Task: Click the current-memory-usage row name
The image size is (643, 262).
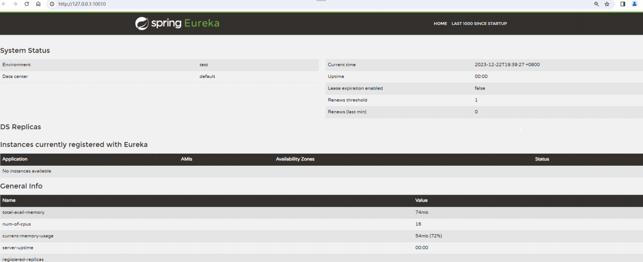Action: (28, 236)
